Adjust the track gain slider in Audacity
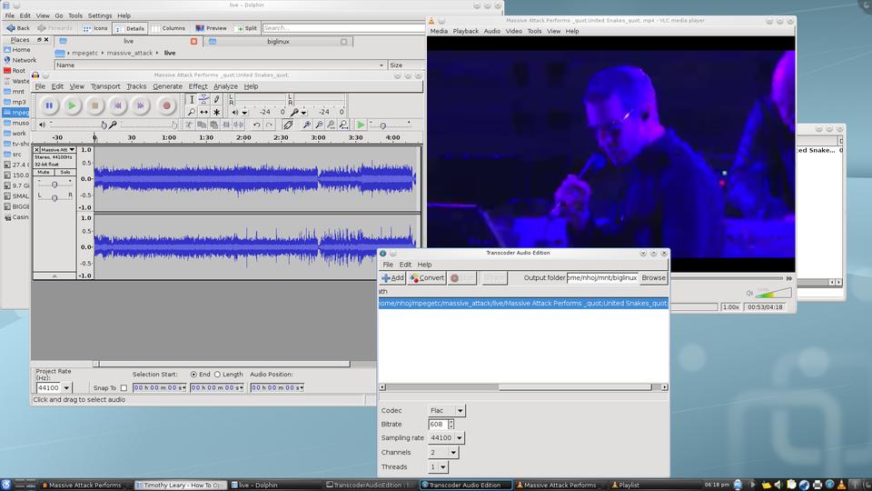This screenshot has height=491, width=872. click(54, 185)
